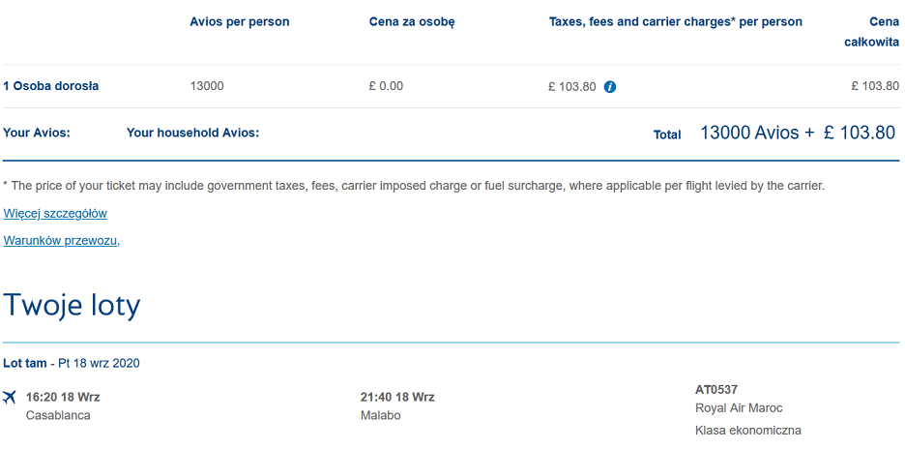Click the Your Avios label
This screenshot has width=905, height=450.
pos(37,133)
